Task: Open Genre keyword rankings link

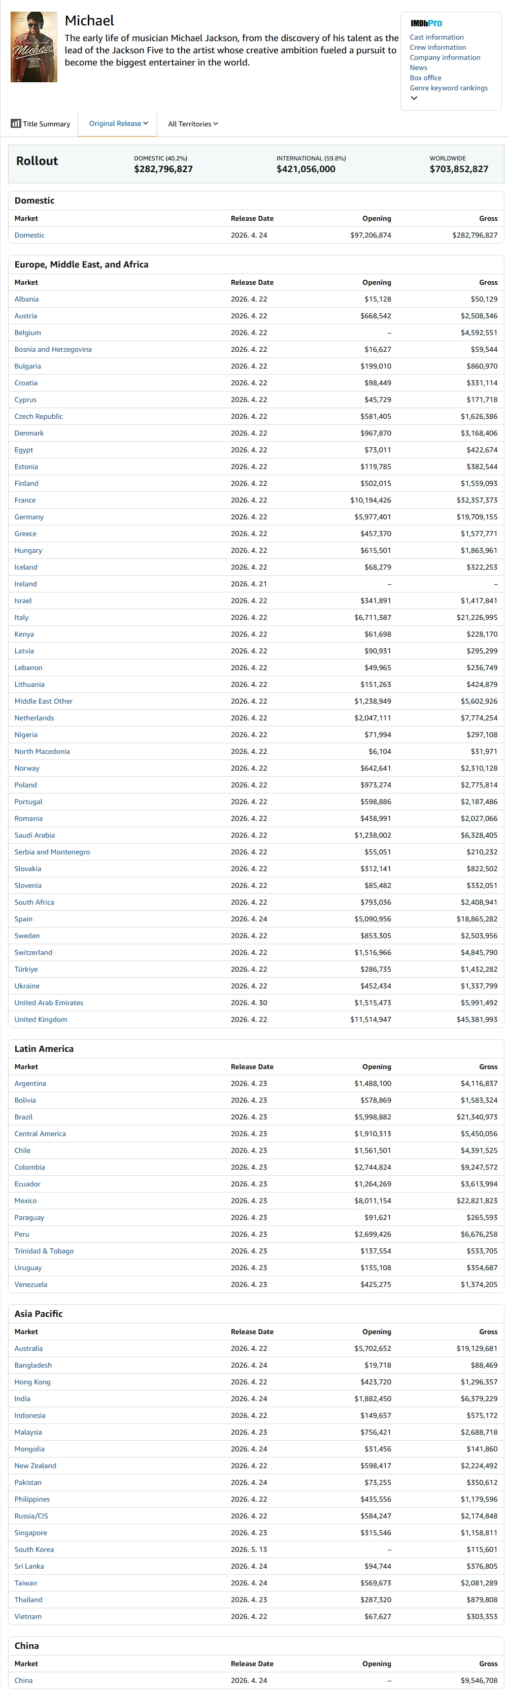Action: [448, 88]
